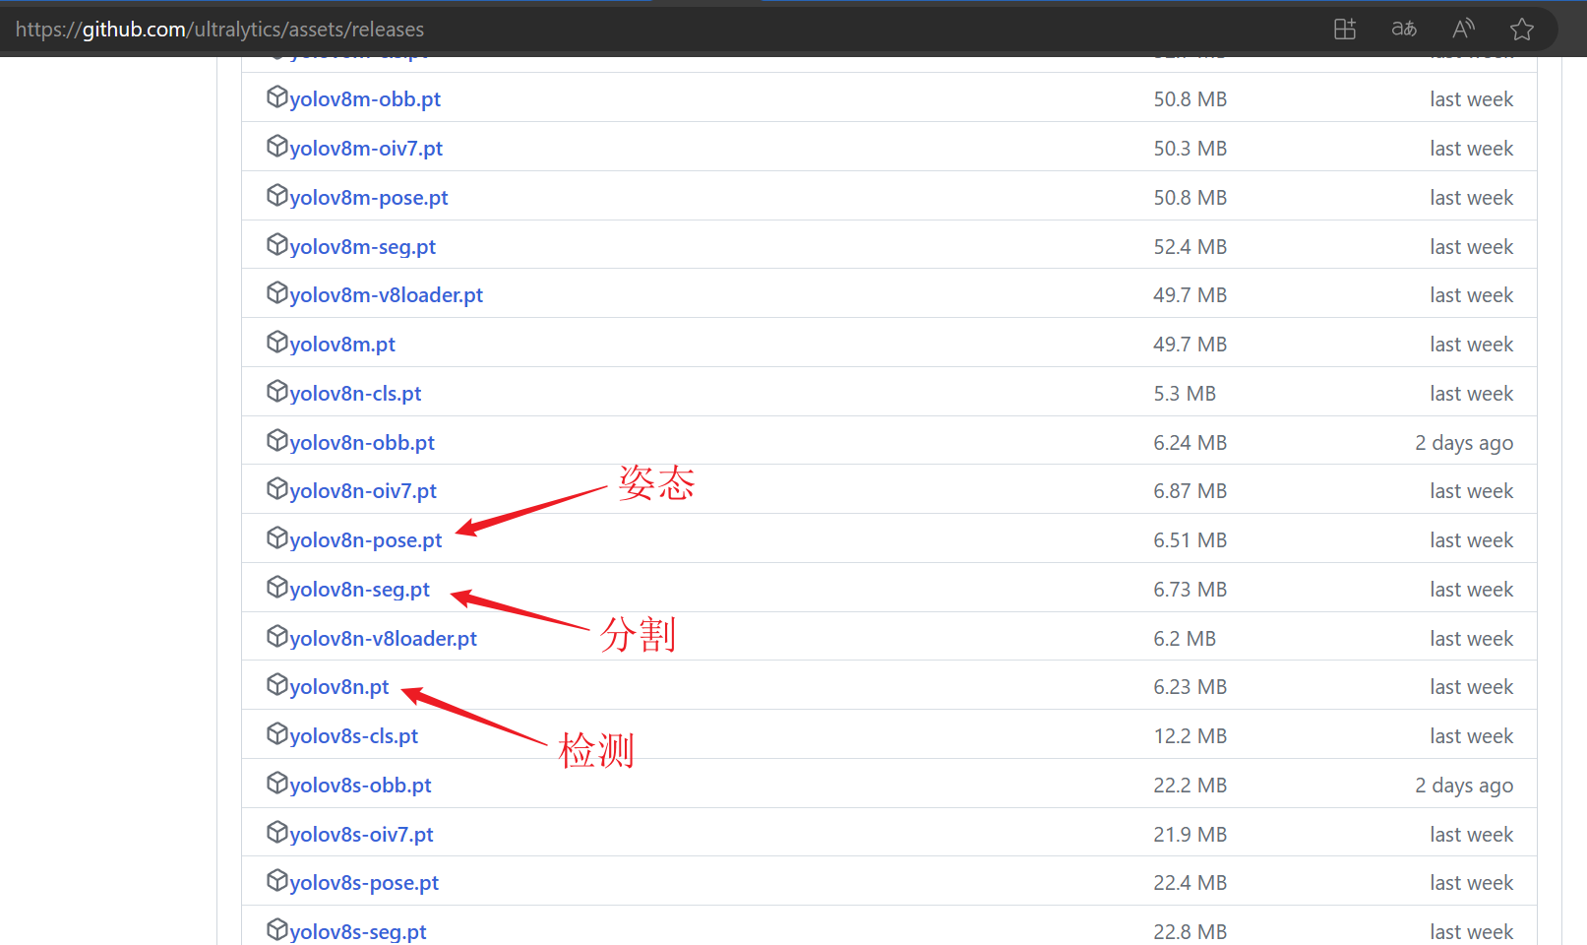Activate the read aloud icon
This screenshot has width=1587, height=945.
point(1463,29)
